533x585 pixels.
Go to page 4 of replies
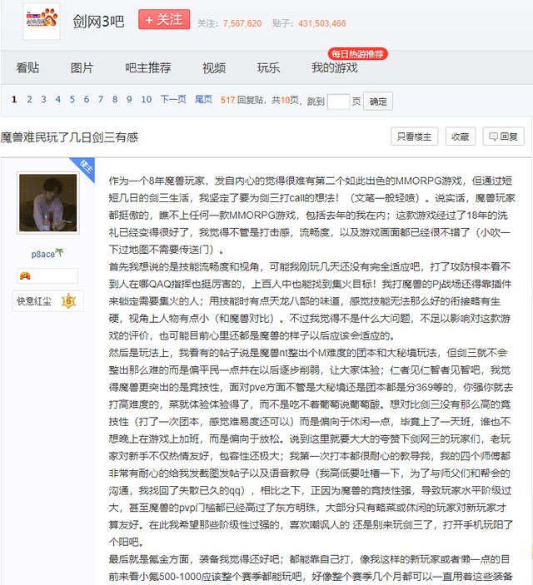57,99
